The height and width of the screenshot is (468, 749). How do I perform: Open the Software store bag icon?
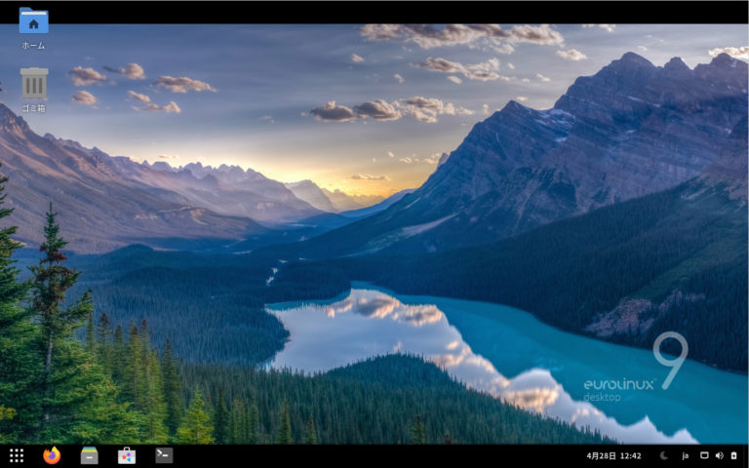(x=126, y=455)
